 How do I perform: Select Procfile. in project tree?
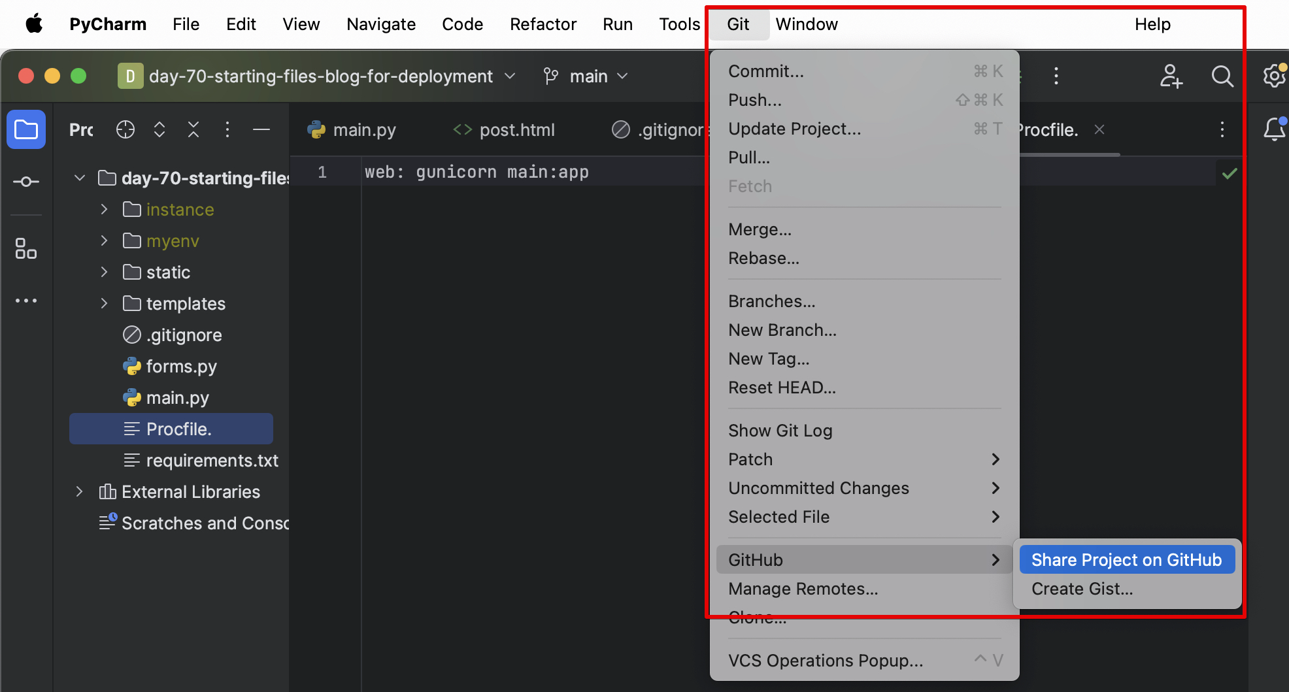(x=171, y=429)
